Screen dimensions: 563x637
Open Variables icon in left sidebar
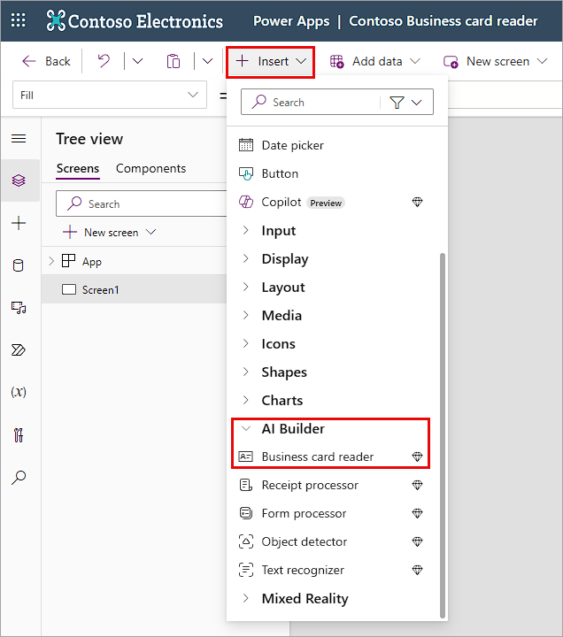[x=19, y=392]
